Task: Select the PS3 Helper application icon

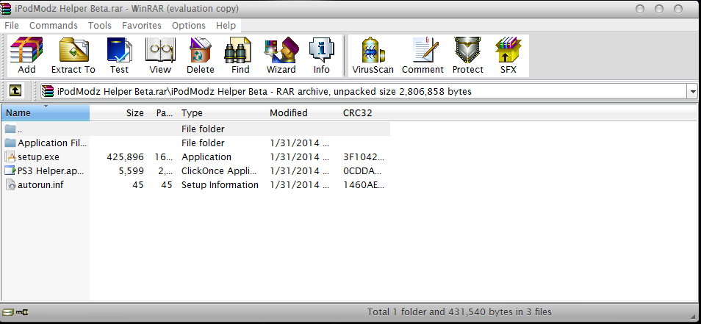Action: (10, 170)
